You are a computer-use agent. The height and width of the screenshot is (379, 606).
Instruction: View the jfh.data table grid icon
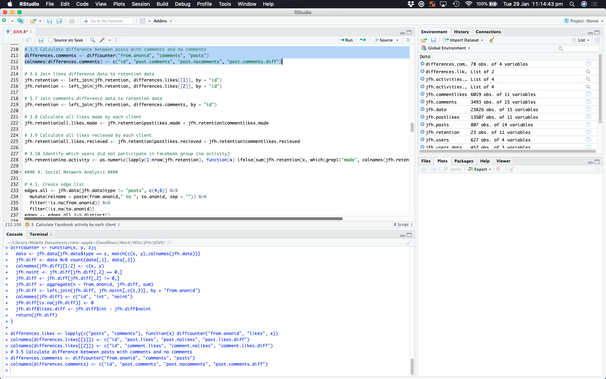588,110
